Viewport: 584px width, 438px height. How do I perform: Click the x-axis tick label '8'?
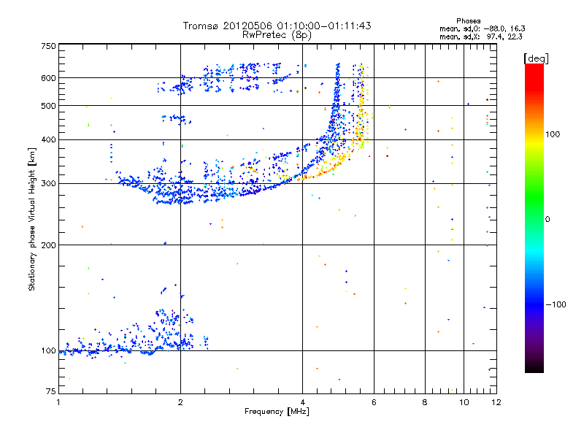pyautogui.click(x=425, y=402)
